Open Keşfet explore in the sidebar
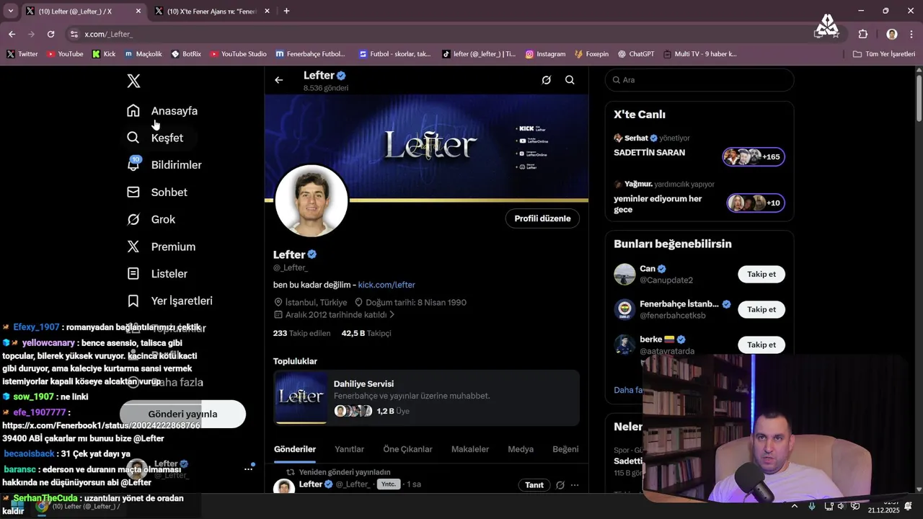Image resolution: width=923 pixels, height=519 pixels. [156, 138]
